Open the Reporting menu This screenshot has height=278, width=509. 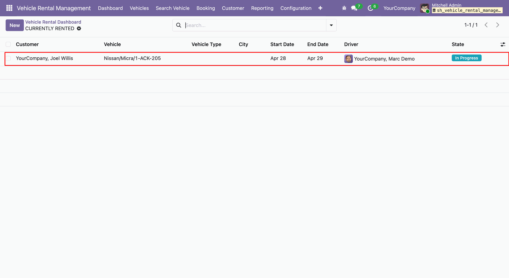tap(262, 8)
